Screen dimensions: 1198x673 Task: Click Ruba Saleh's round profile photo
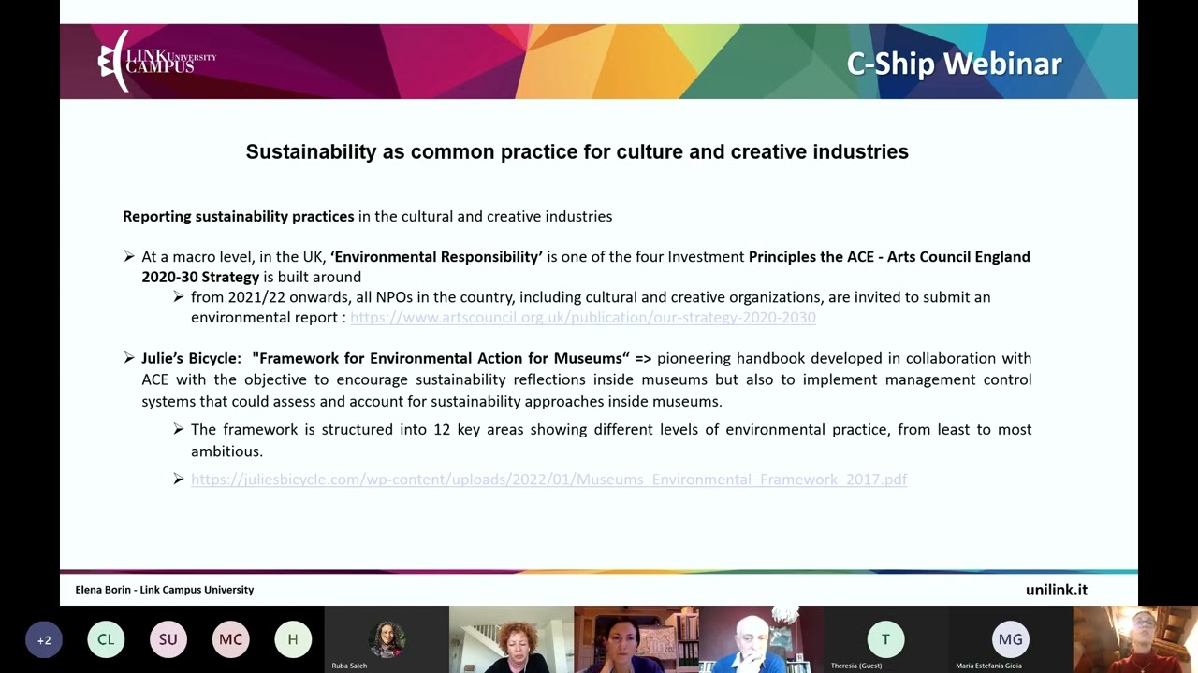pyautogui.click(x=387, y=639)
